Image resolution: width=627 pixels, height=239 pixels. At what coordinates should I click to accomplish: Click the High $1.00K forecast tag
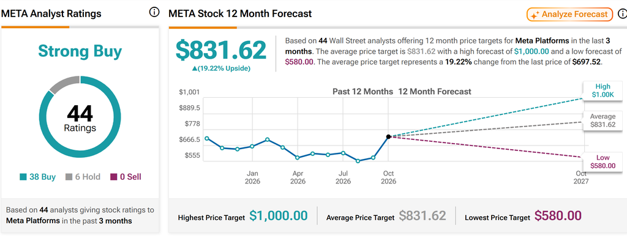pos(603,91)
